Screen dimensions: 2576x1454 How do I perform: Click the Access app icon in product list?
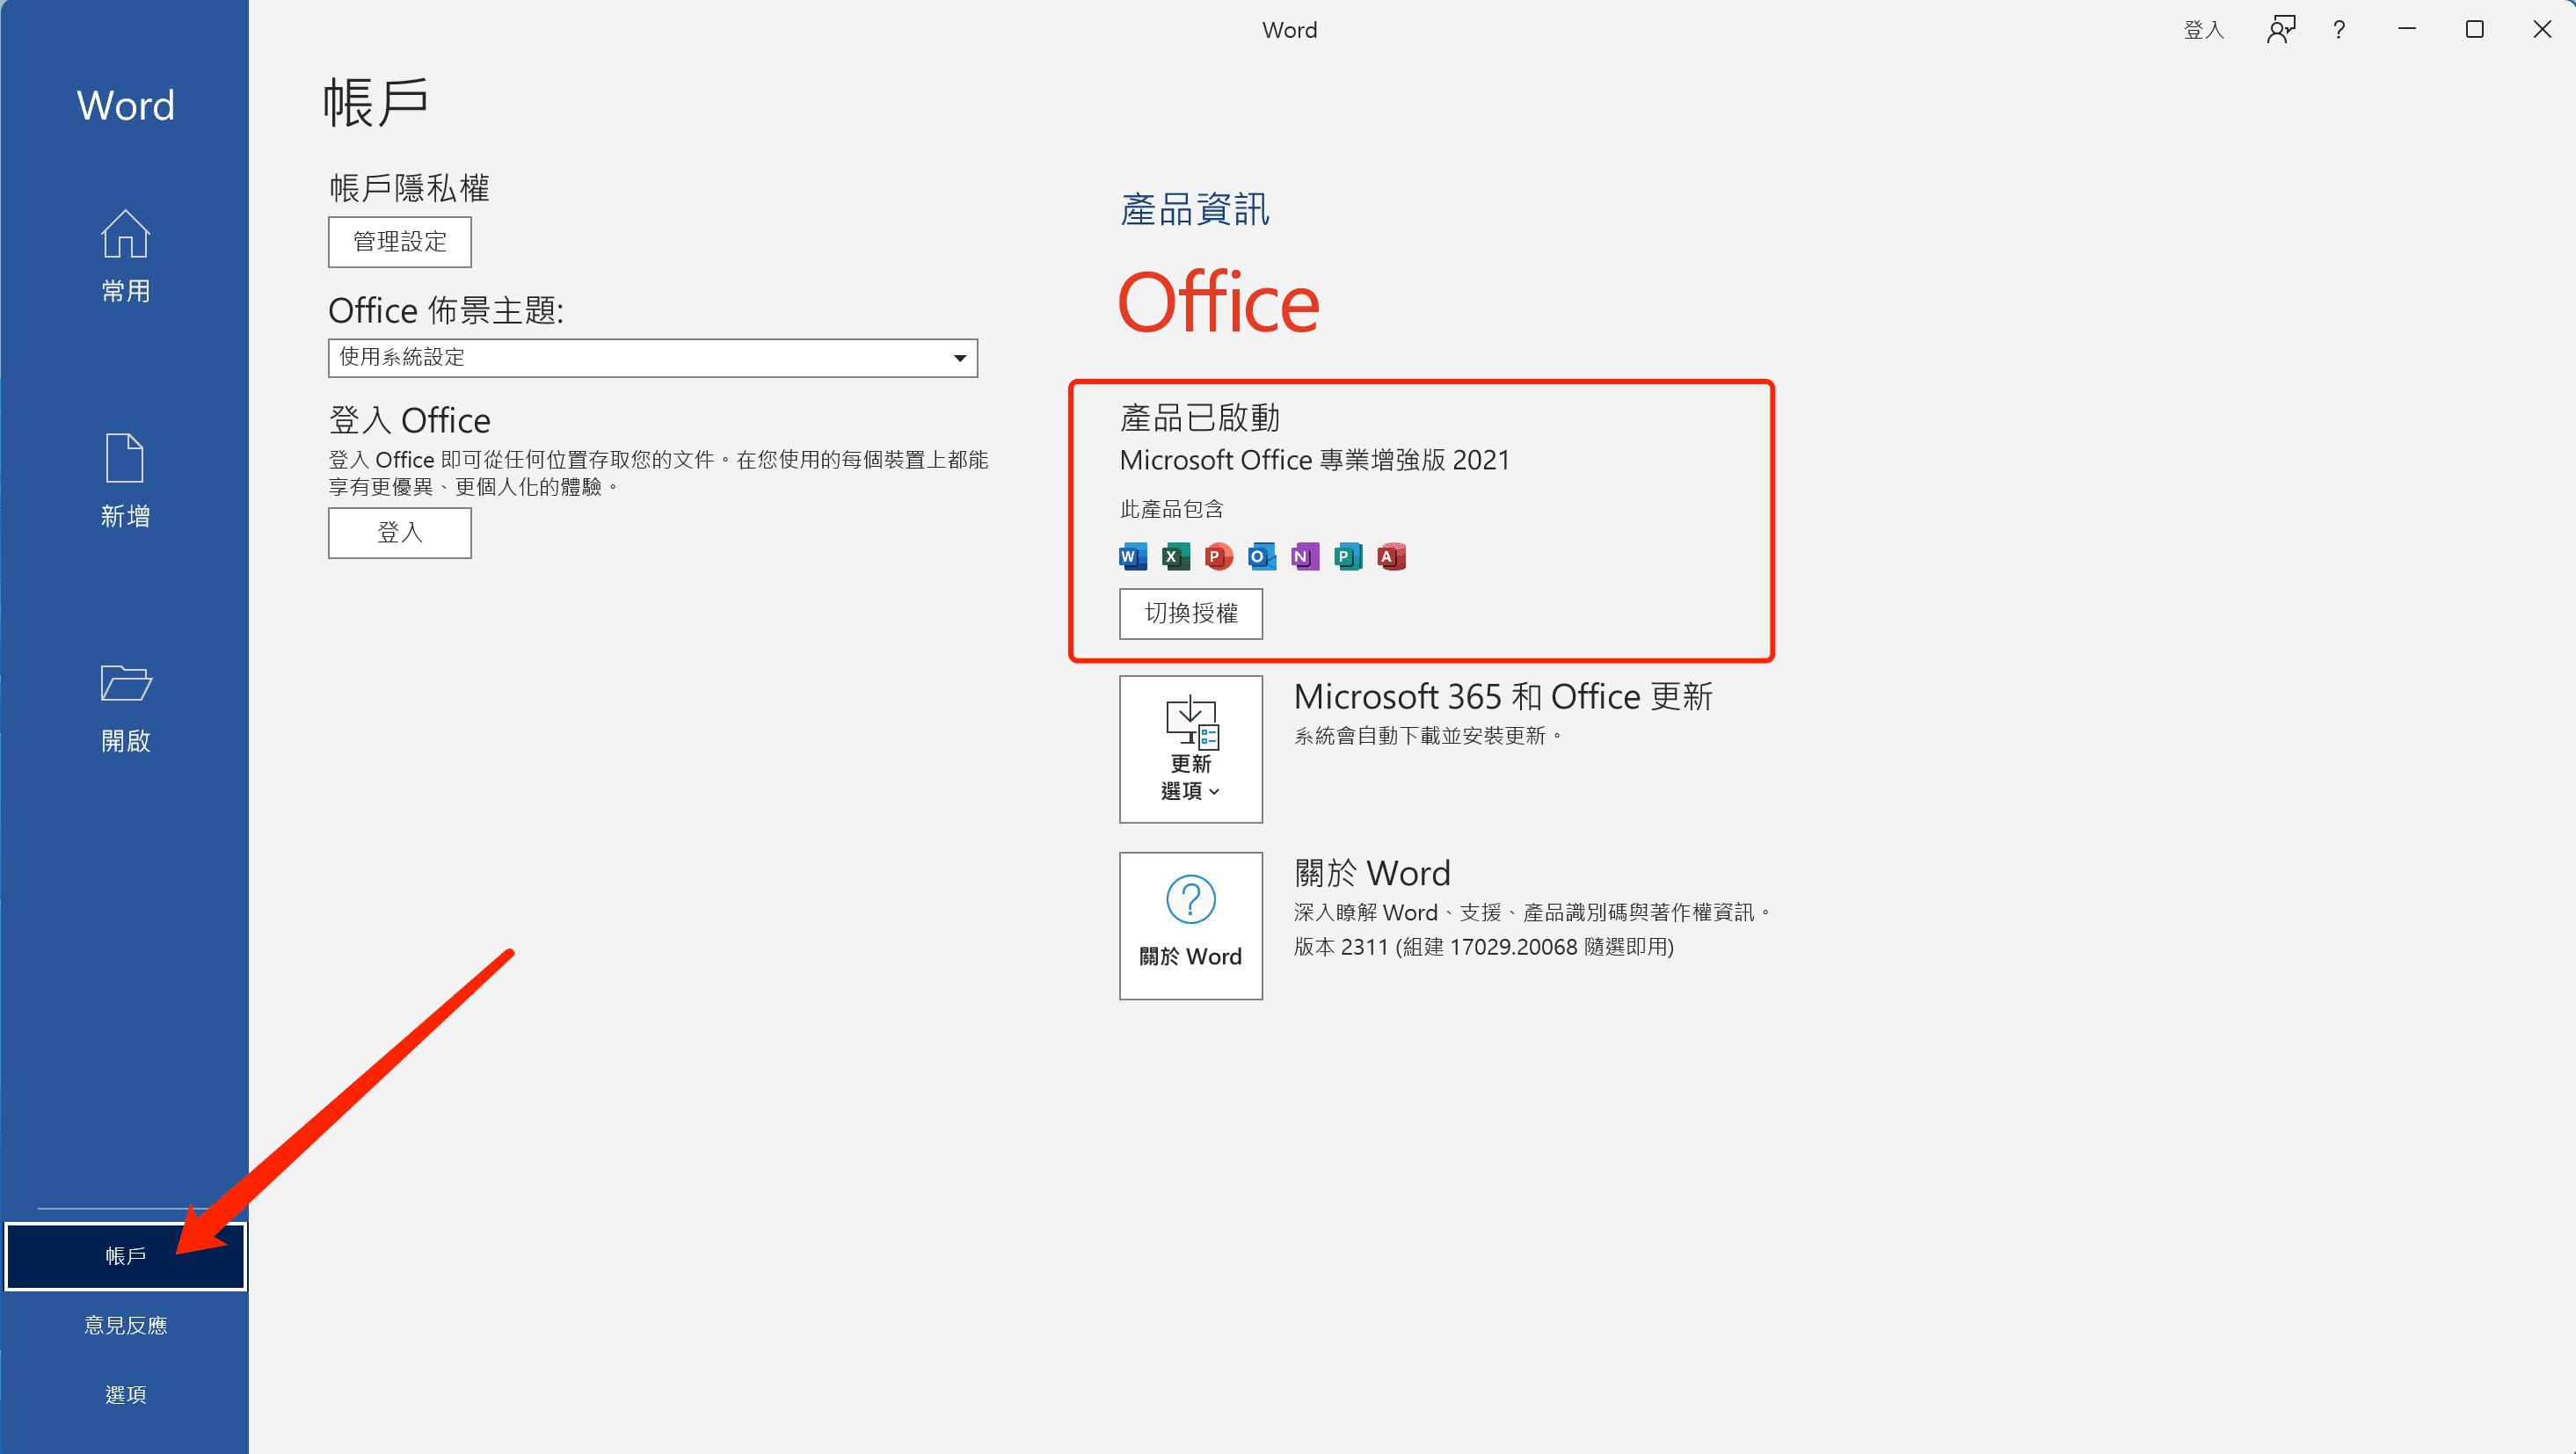[x=1390, y=557]
